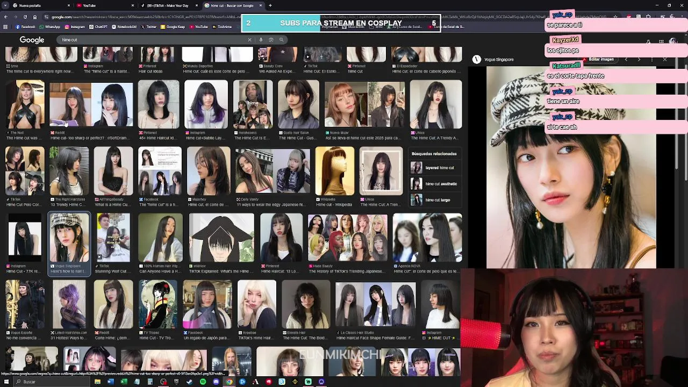Open File Explorer from taskbar
The height and width of the screenshot is (387, 688).
[x=97, y=382]
